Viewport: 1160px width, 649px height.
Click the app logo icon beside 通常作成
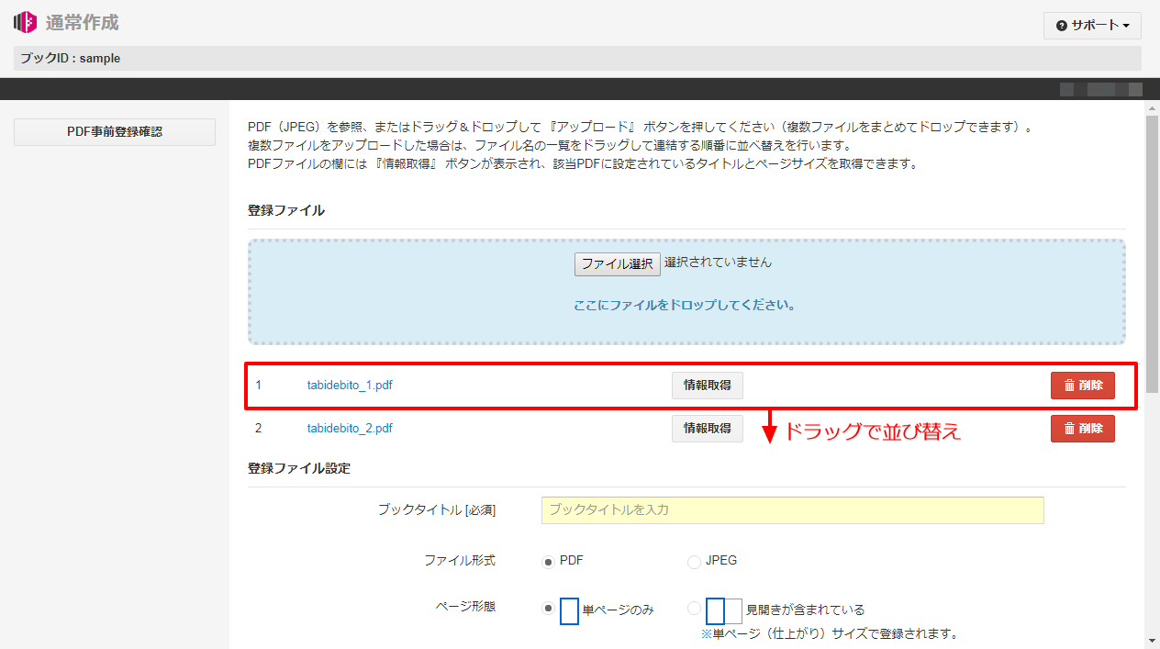(x=25, y=22)
